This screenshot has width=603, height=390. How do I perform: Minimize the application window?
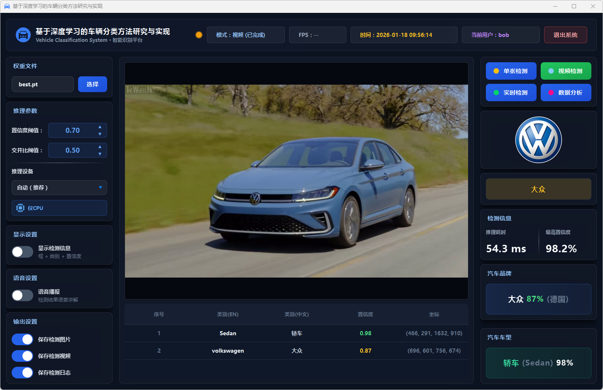coord(556,6)
